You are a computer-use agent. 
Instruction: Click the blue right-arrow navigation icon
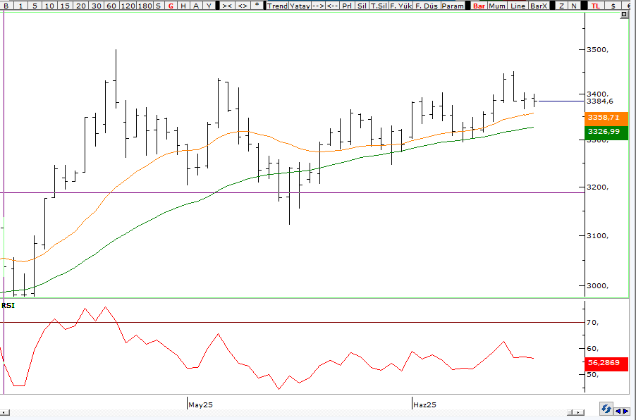pyautogui.click(x=627, y=412)
